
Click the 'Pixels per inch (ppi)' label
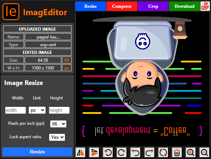(26, 123)
